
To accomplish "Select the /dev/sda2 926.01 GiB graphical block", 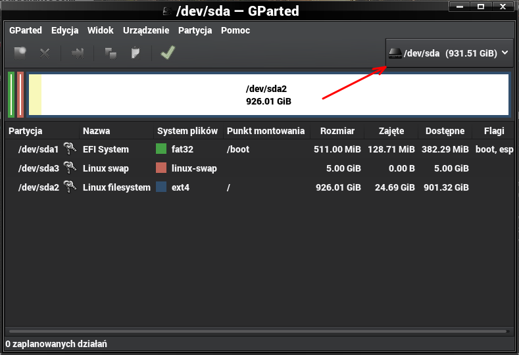I will coord(268,95).
